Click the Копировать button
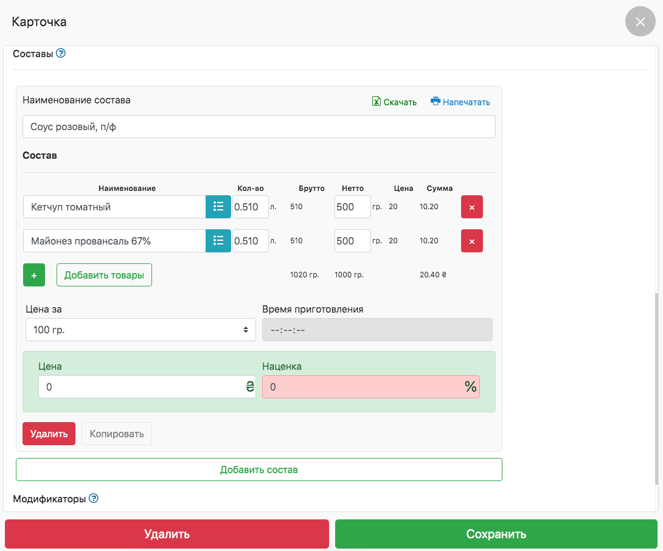The width and height of the screenshot is (663, 551). click(117, 434)
